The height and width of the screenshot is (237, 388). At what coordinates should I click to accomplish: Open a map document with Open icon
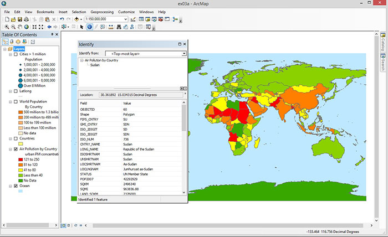click(x=13, y=19)
